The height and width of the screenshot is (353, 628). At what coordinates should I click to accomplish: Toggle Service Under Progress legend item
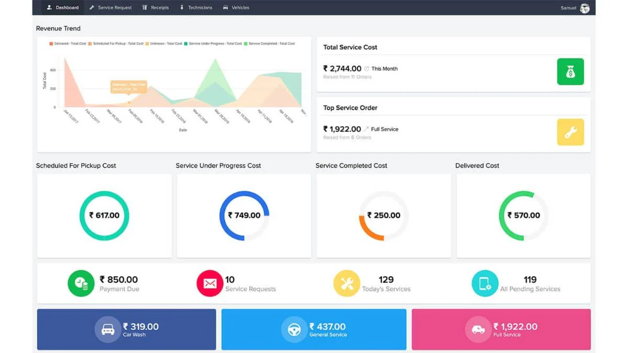coord(213,43)
